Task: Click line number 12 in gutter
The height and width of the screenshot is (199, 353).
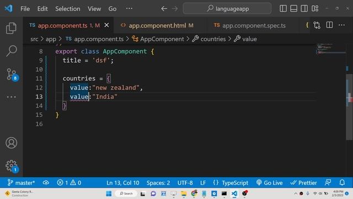Action: pyautogui.click(x=39, y=87)
